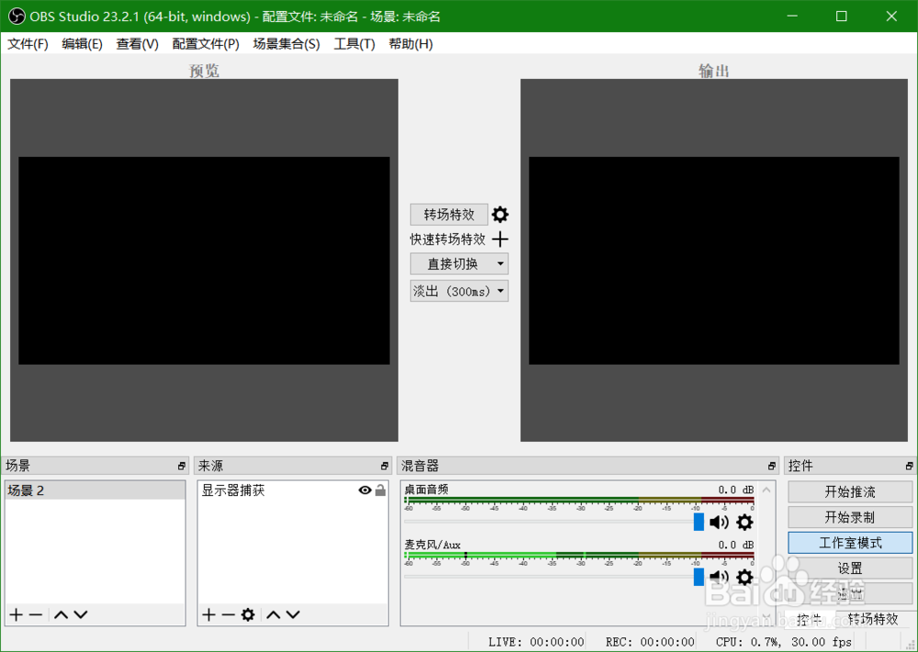Screen dimensions: 918x652
Task: Click the mixer scrollbar up arrow
Action: [x=767, y=490]
